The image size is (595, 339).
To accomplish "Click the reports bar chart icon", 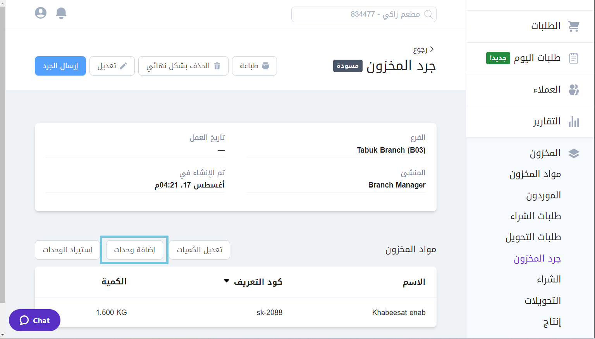I will 574,122.
